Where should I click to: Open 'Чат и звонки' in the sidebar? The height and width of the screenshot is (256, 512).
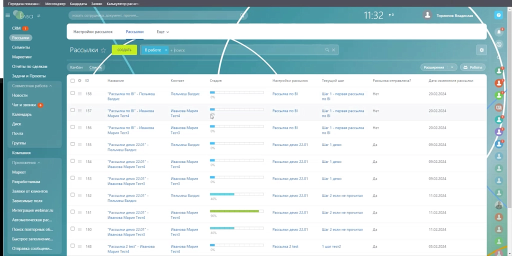24,105
